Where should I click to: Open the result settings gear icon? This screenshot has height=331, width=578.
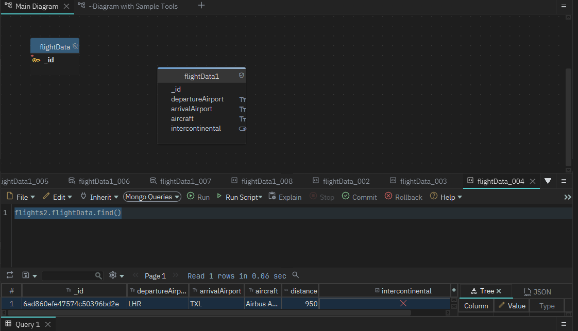[x=113, y=275]
